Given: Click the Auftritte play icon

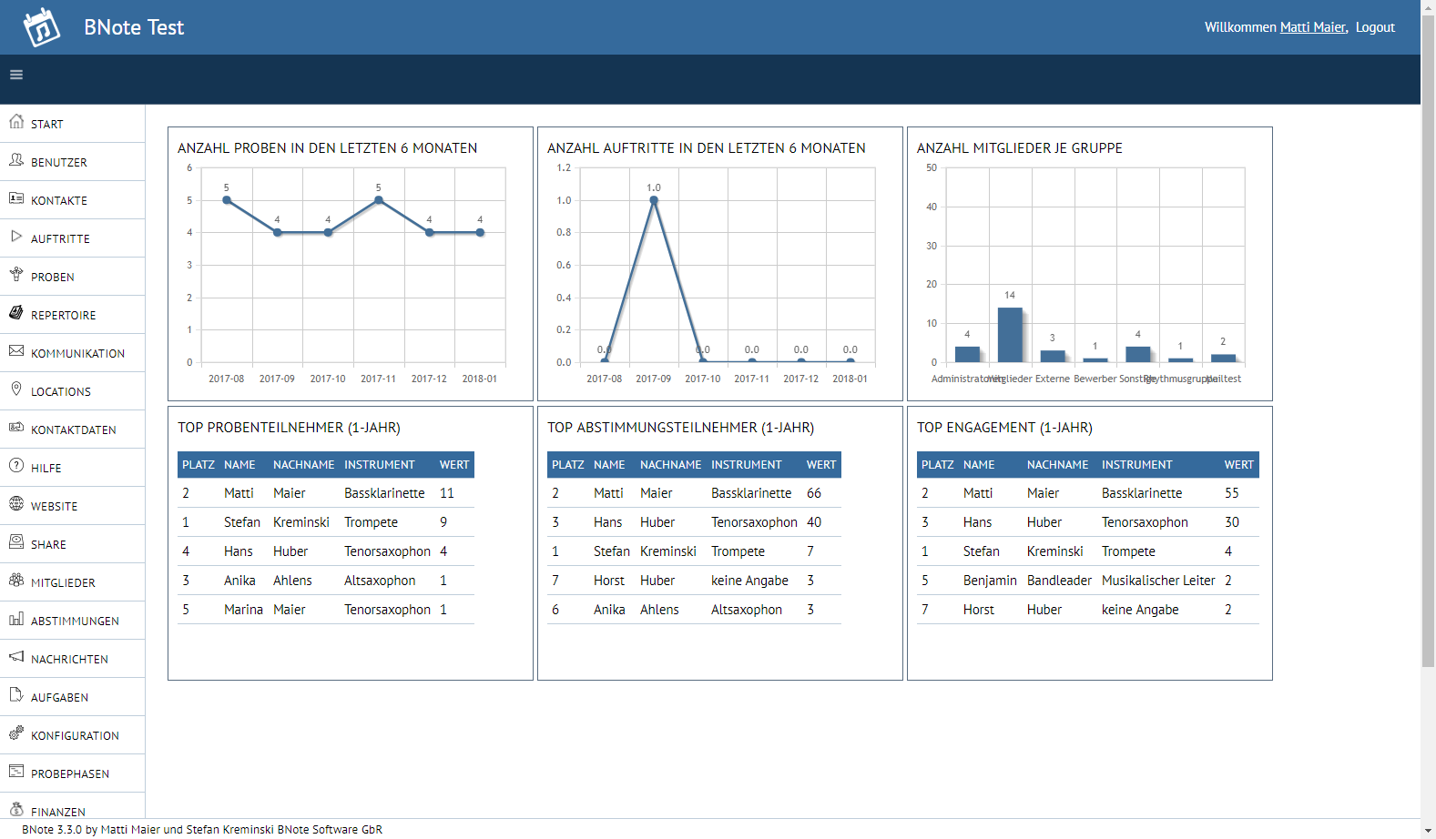Looking at the screenshot, I should click(16, 236).
